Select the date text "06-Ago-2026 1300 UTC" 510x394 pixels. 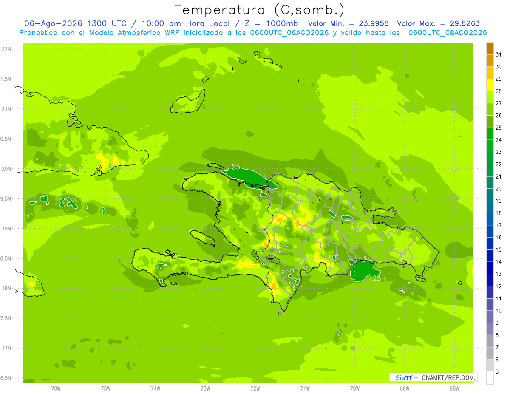click(x=75, y=24)
